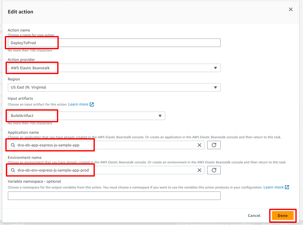The image size is (303, 225).
Task: Click the orange Done button
Action: pyautogui.click(x=282, y=216)
